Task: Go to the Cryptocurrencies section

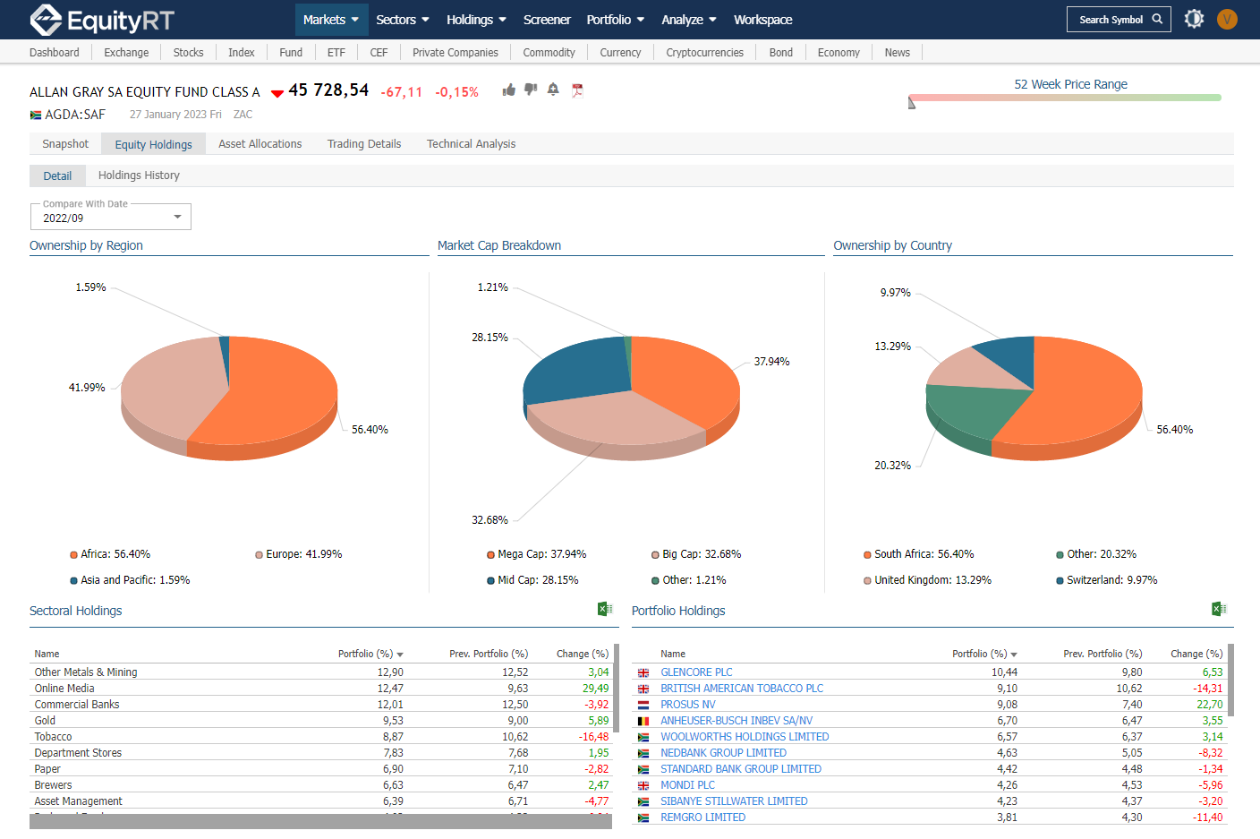Action: coord(704,53)
